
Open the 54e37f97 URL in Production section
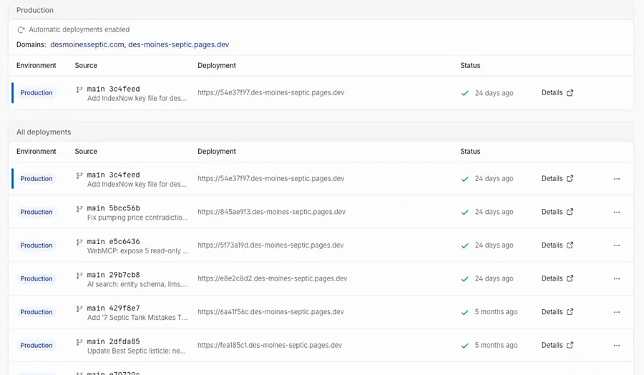point(270,93)
